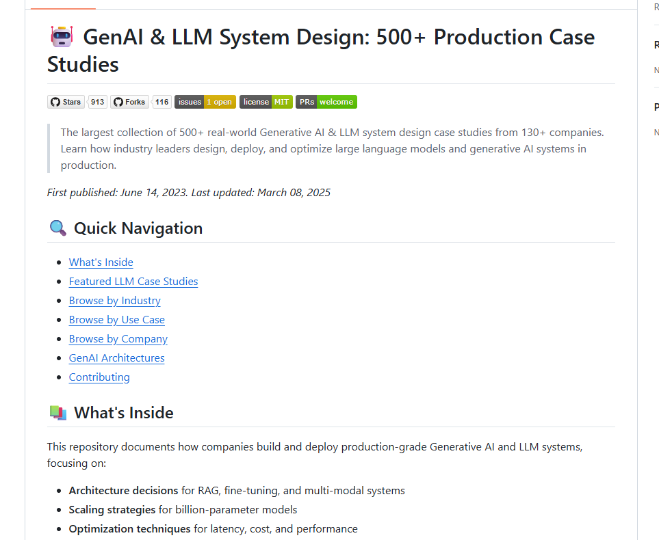Screen dimensions: 659x540
Task: Jump to What's Inside link
Action: (101, 262)
